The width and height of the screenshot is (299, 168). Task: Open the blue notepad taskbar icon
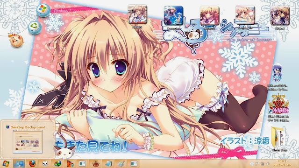(108, 164)
